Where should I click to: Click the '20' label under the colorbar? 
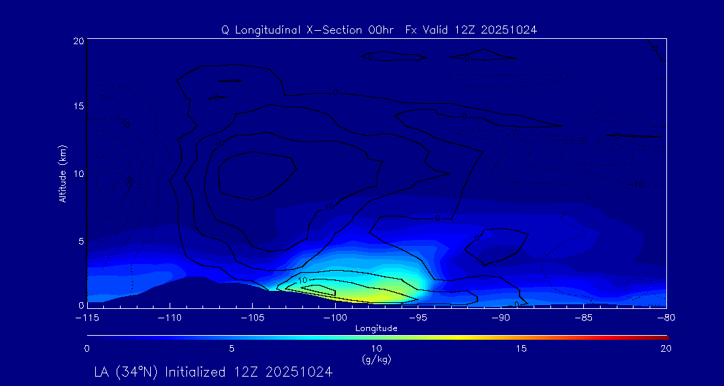(x=666, y=349)
